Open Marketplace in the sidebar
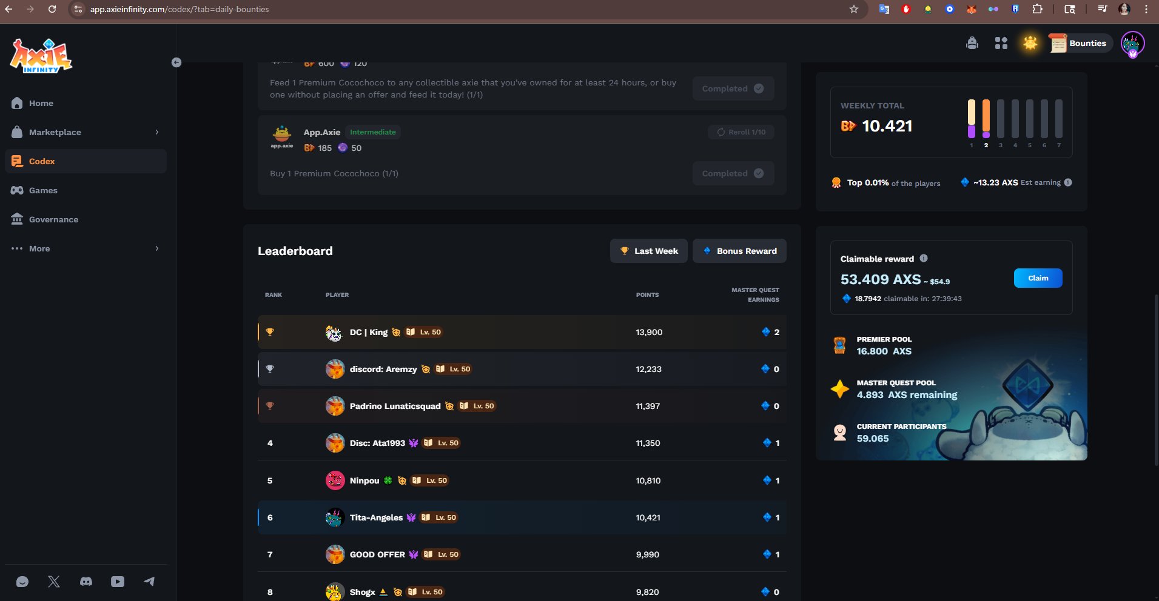This screenshot has height=601, width=1159. coord(86,132)
